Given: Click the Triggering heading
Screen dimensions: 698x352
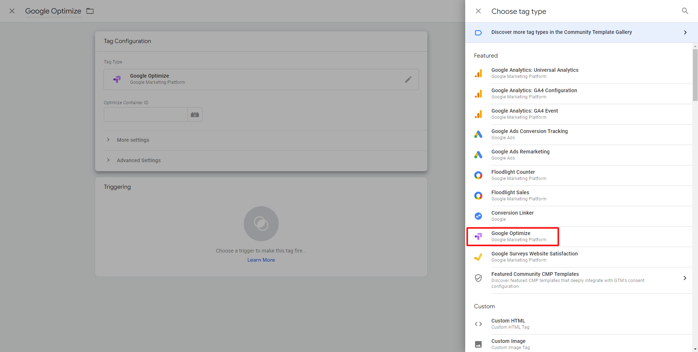Looking at the screenshot, I should [x=117, y=187].
